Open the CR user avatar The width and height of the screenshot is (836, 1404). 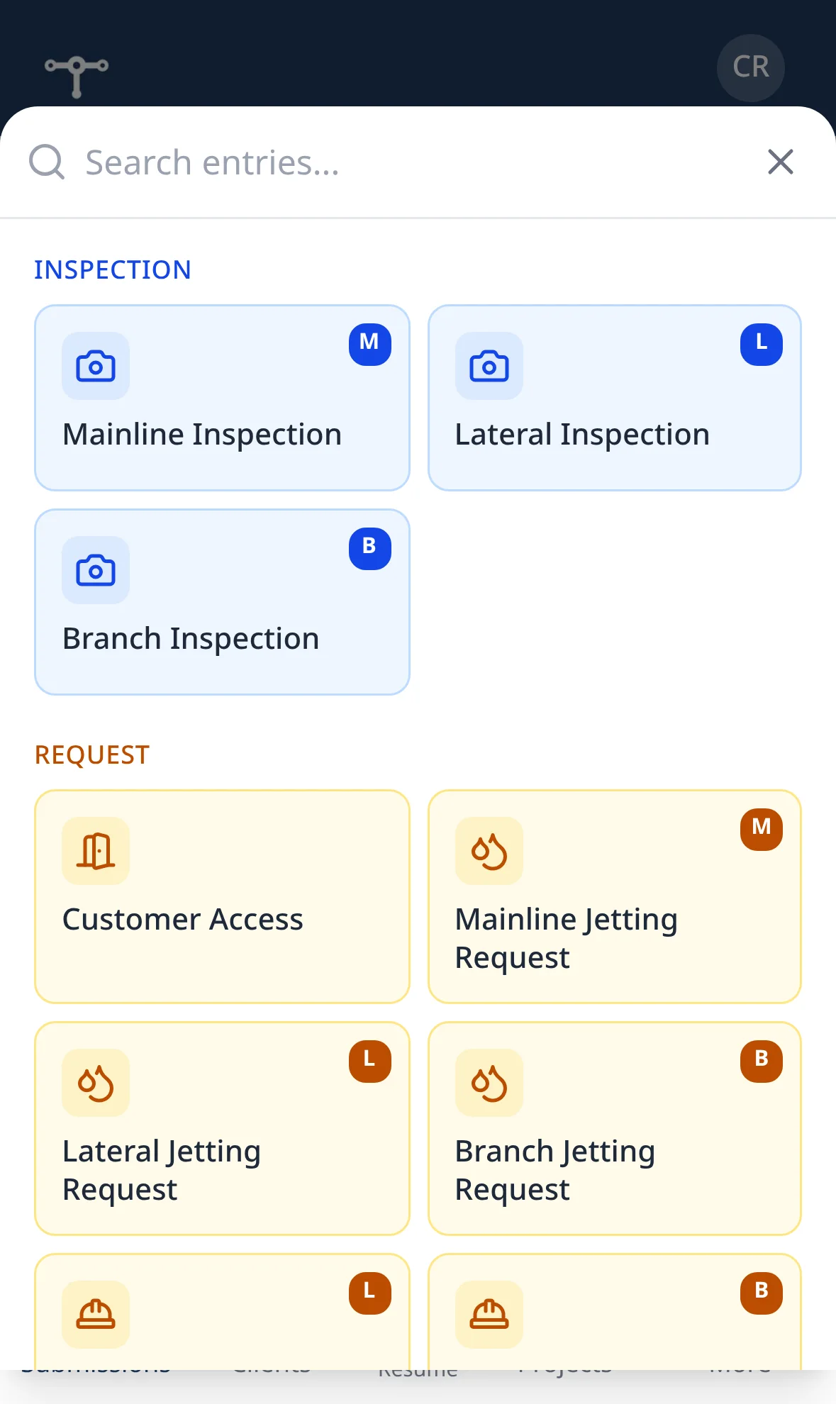pyautogui.click(x=751, y=67)
